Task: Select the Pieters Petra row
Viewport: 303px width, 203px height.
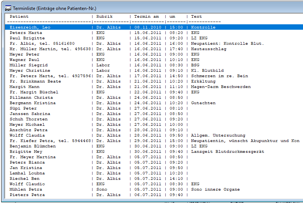Action: (154, 195)
